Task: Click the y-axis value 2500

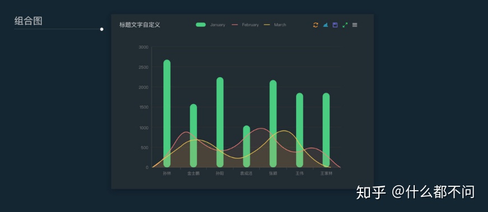Action: click(x=143, y=67)
